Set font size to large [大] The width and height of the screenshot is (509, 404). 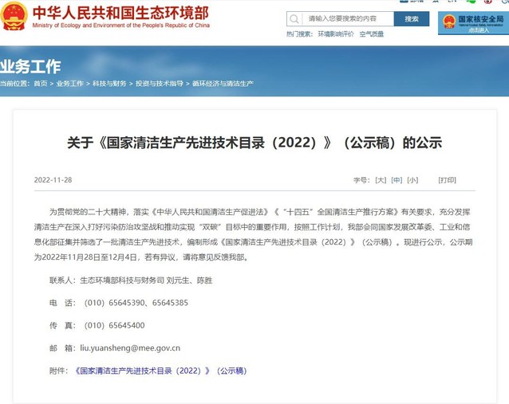coord(381,180)
